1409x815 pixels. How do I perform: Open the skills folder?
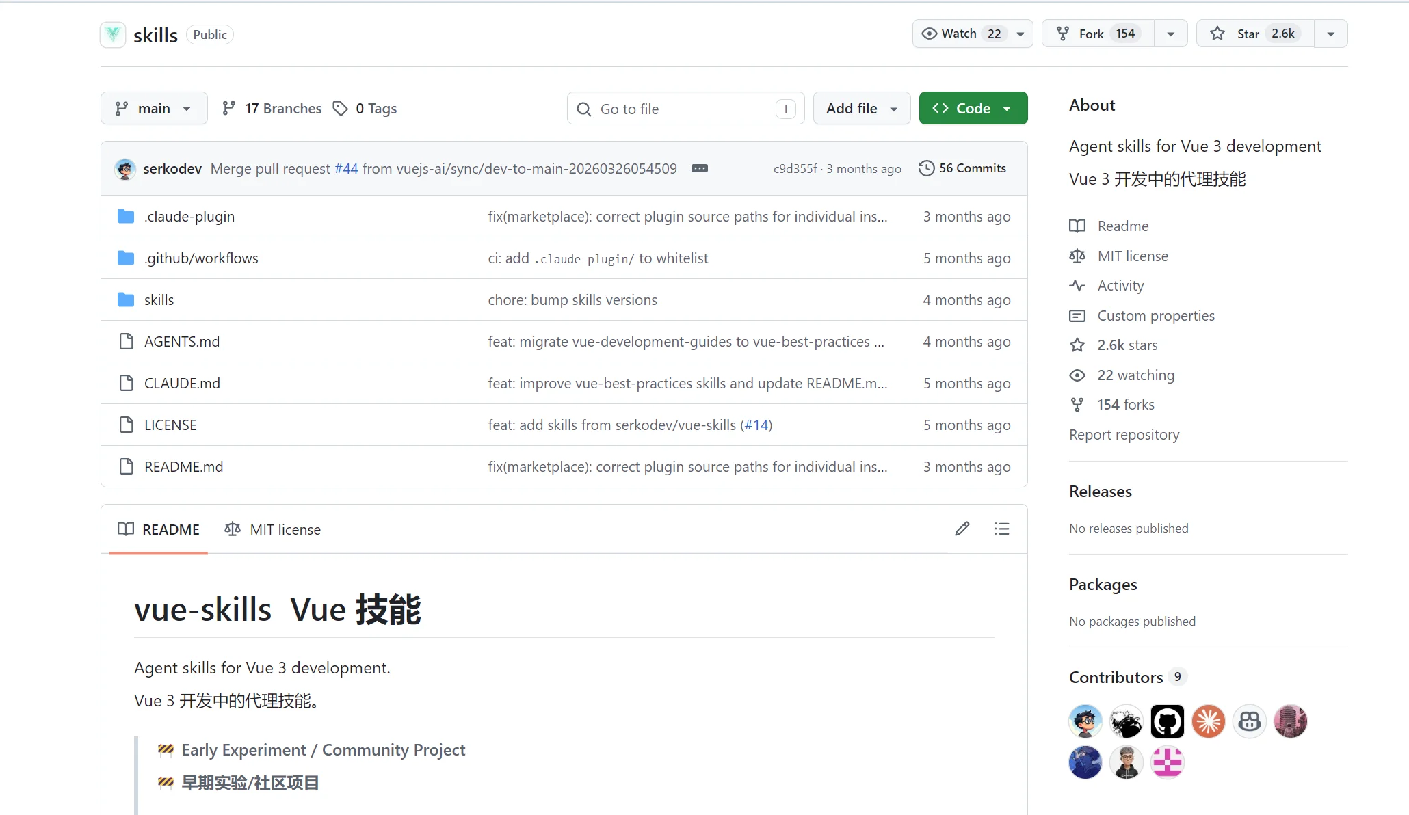(x=159, y=300)
